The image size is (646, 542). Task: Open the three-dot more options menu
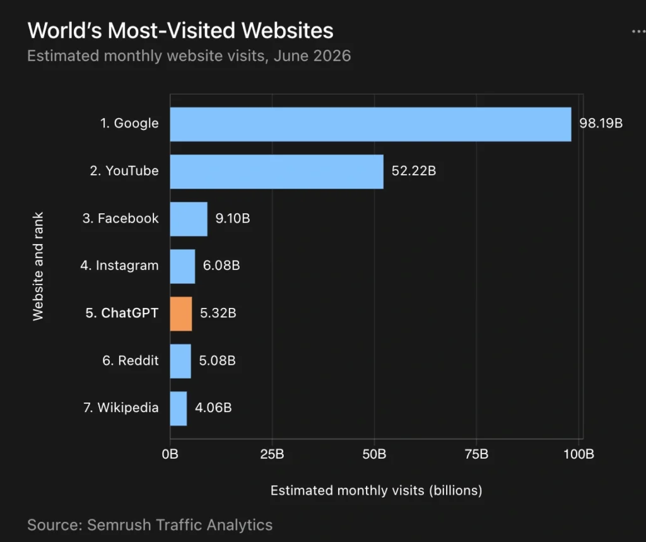point(639,32)
